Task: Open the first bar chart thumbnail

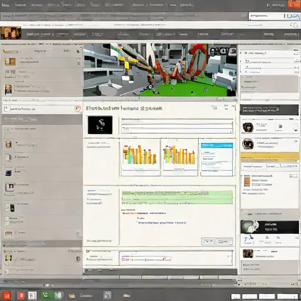Action: coord(140,158)
